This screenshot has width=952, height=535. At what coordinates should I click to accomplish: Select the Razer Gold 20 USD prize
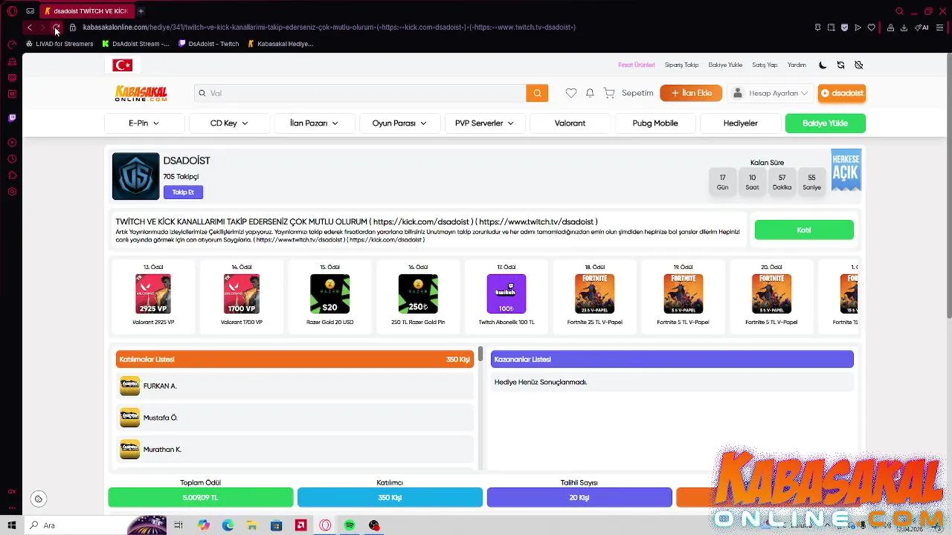(330, 295)
